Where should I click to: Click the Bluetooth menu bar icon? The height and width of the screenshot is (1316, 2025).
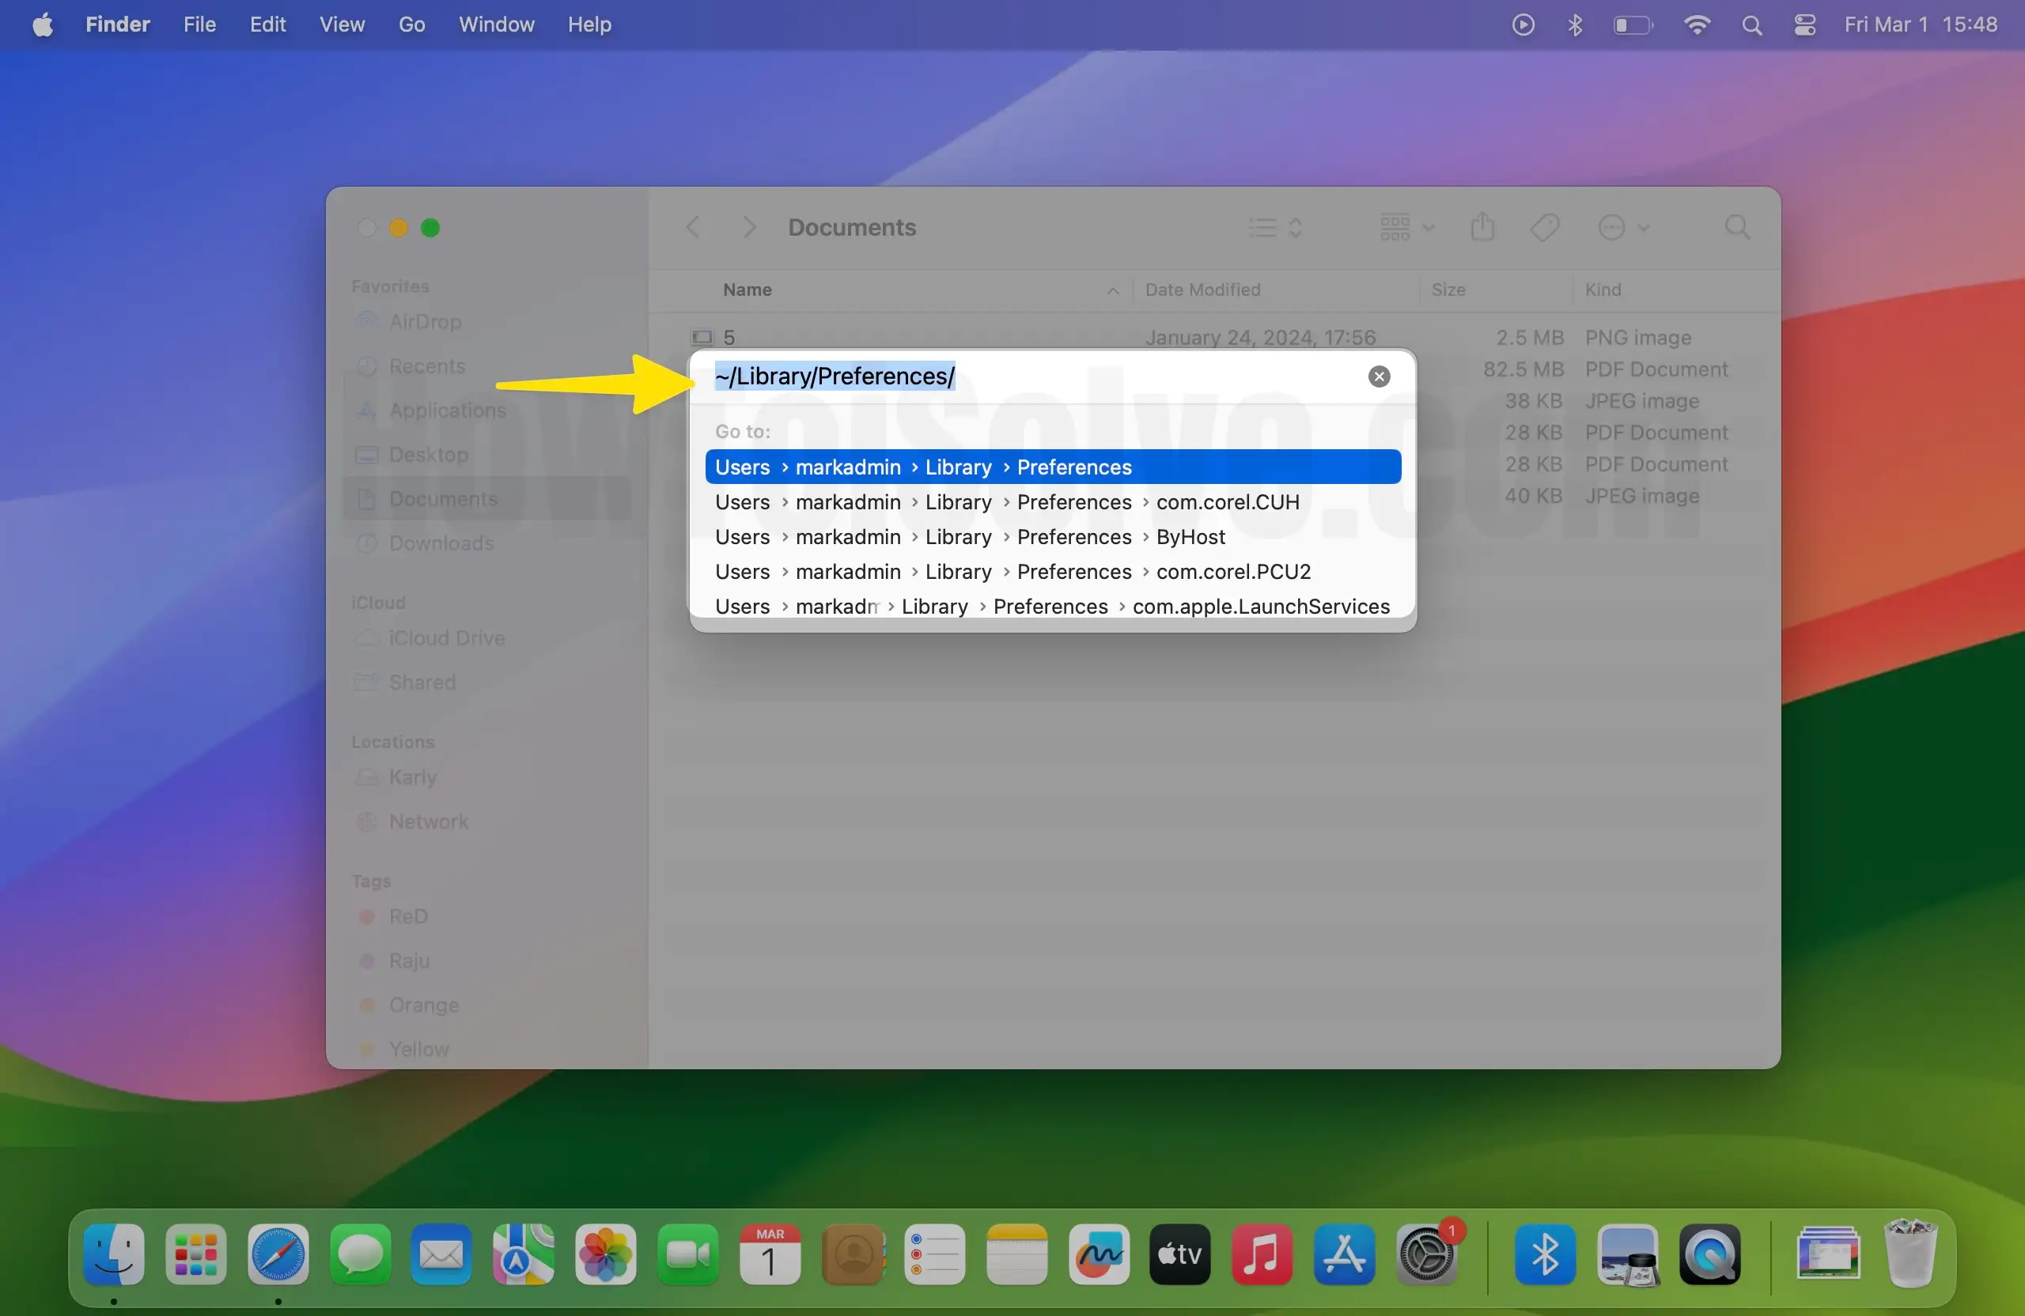[1575, 25]
